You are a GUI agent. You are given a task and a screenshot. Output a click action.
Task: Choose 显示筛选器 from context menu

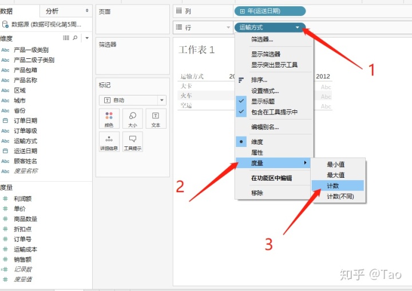tap(274, 54)
